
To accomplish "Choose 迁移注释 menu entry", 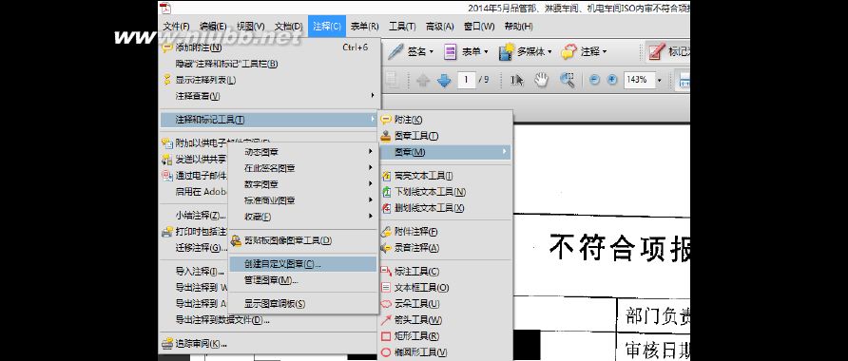I will [x=202, y=248].
